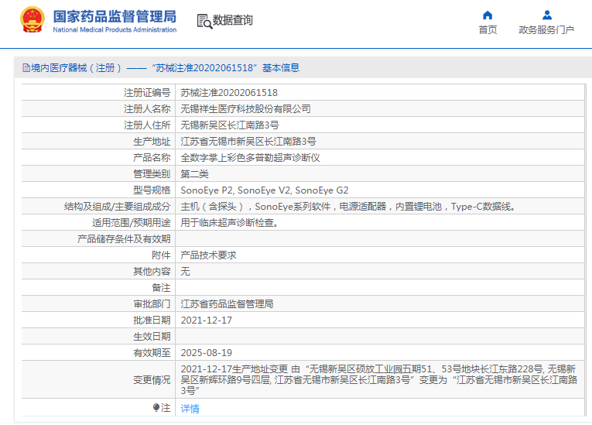
Task: Select 产品技术要求 attachment text
Action: (x=208, y=255)
